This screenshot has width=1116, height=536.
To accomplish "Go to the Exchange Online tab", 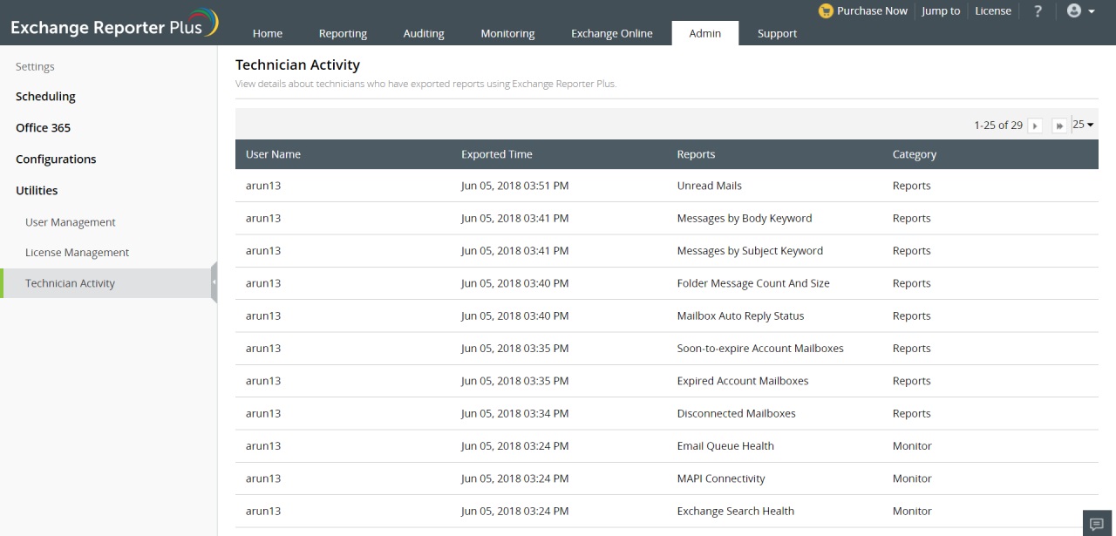I will [x=612, y=33].
